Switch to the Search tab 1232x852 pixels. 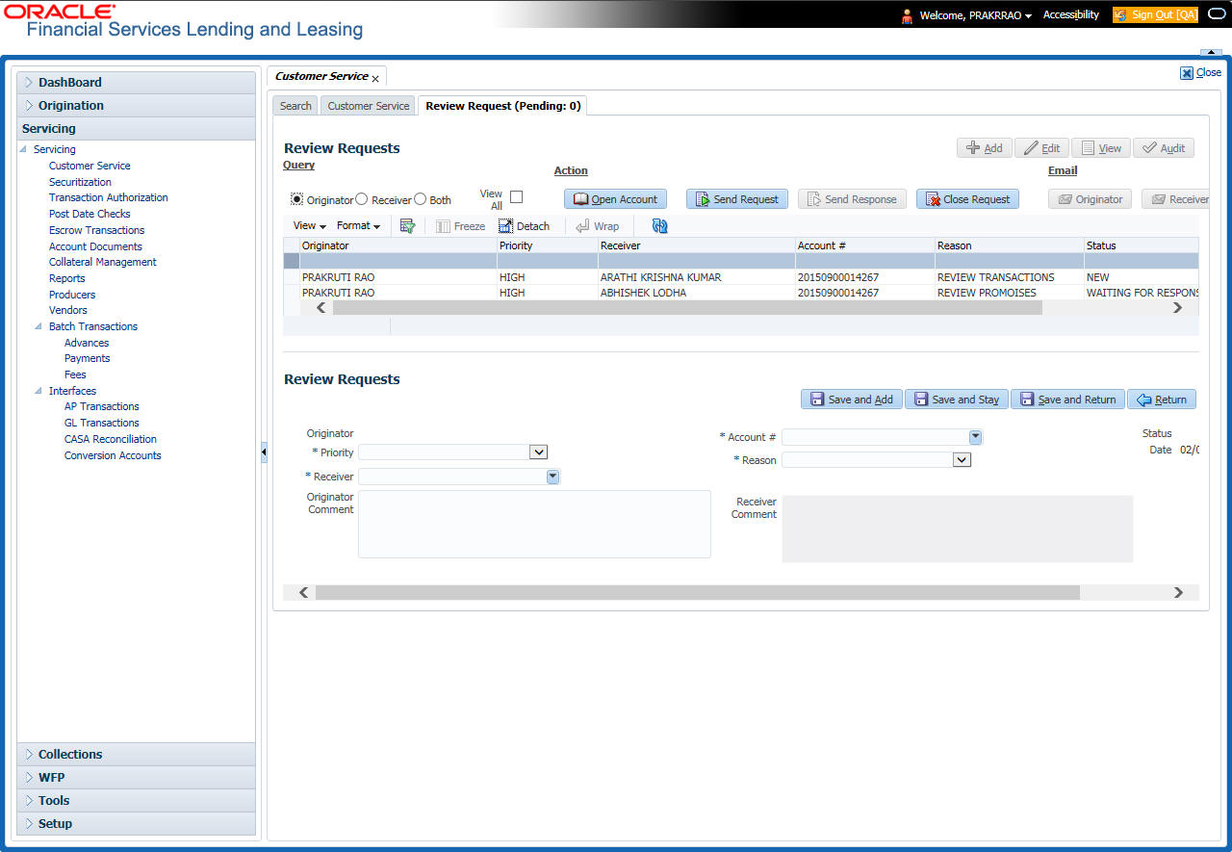click(295, 106)
